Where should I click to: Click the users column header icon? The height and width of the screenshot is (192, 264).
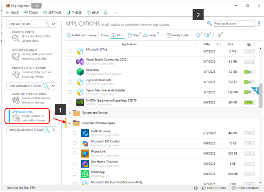click(x=248, y=44)
